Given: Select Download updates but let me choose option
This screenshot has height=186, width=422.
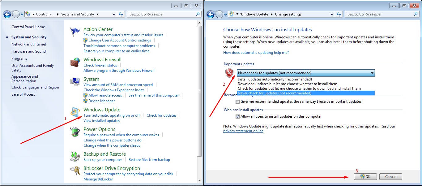Looking at the screenshot, I should [x=306, y=84].
